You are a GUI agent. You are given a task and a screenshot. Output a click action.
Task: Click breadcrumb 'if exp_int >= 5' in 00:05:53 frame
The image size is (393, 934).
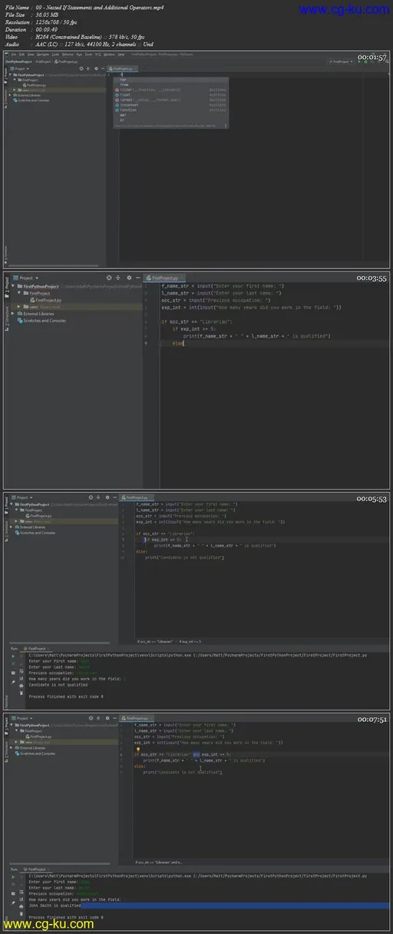click(x=190, y=640)
